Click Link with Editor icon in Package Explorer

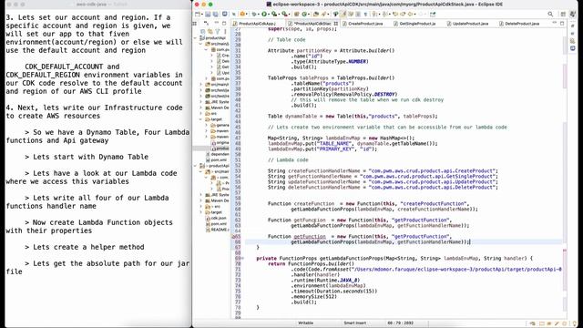pyautogui.click(x=210, y=31)
